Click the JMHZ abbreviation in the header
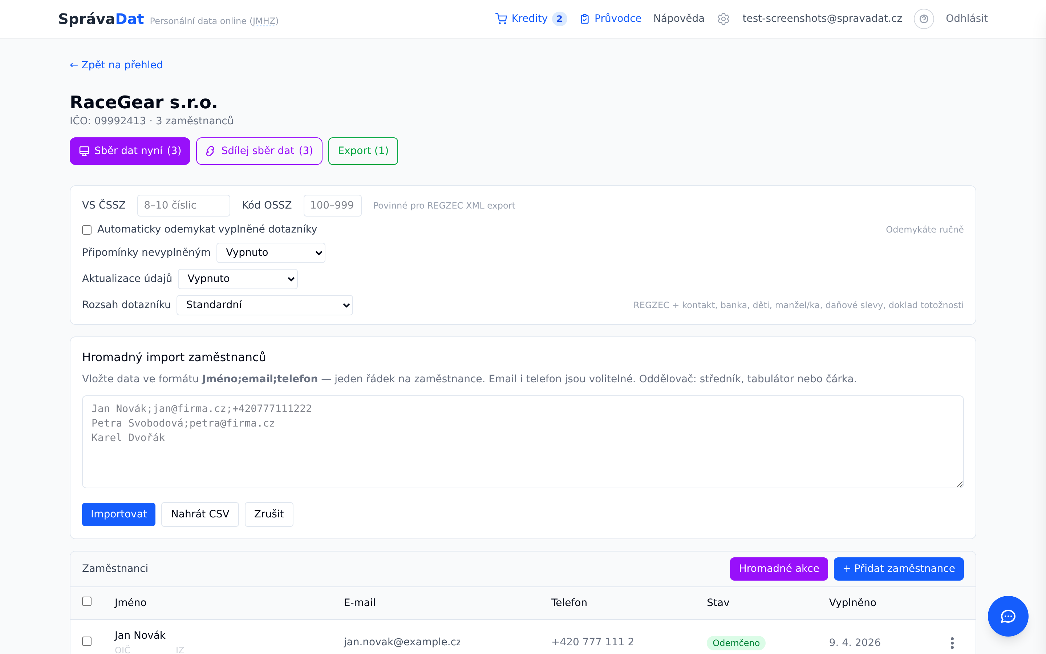 (x=264, y=21)
